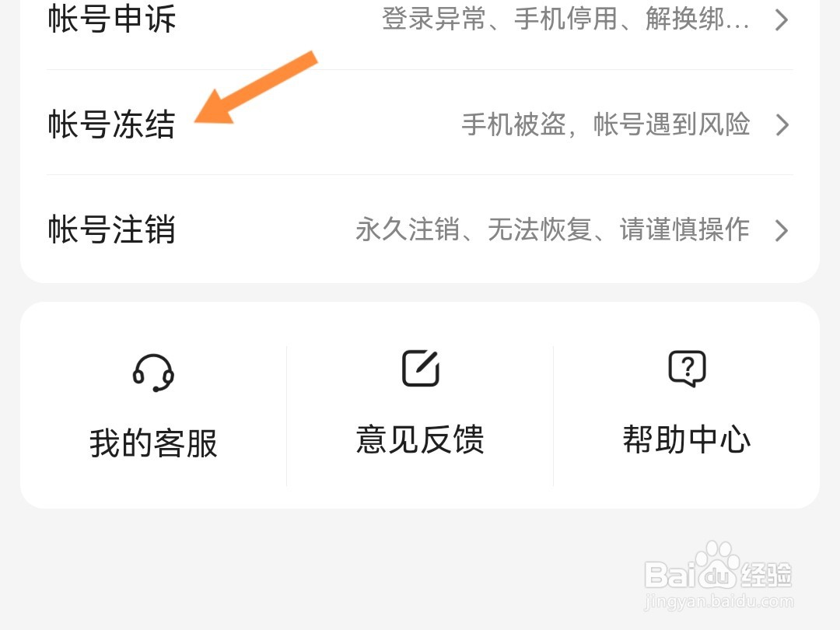Click the jingyan.baidu.com watermark link
840x630 pixels.
coord(719,601)
